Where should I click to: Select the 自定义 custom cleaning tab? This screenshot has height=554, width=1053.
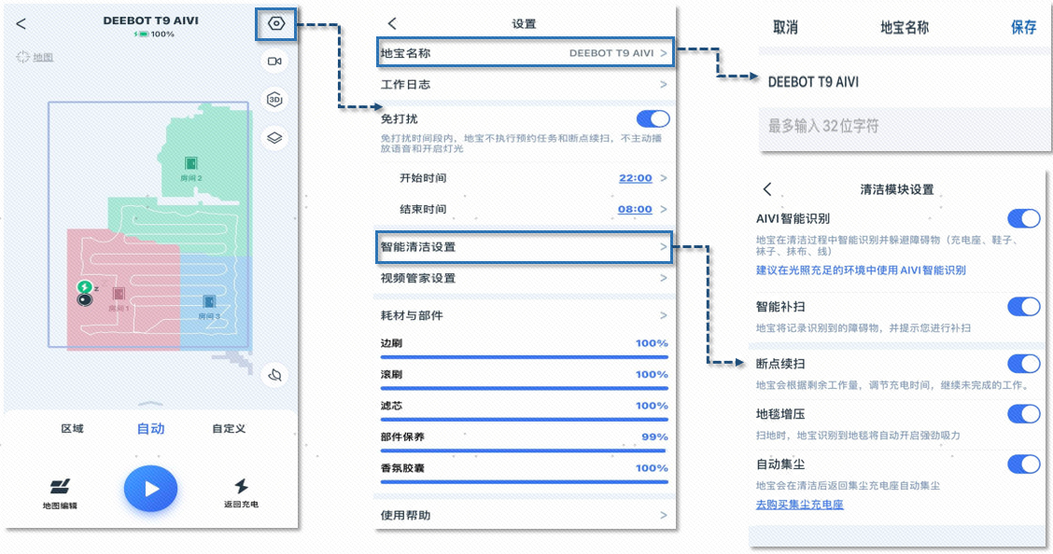[229, 429]
